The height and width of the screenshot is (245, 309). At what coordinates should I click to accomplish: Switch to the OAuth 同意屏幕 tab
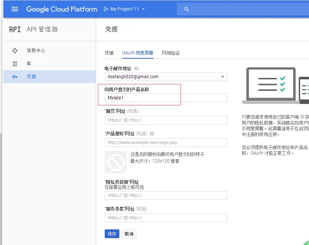[x=138, y=53]
